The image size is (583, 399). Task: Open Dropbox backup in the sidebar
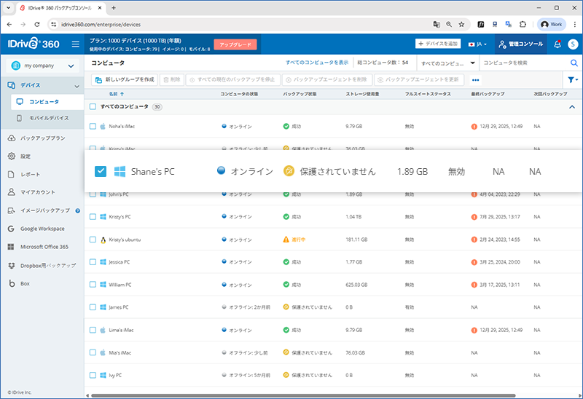47,265
